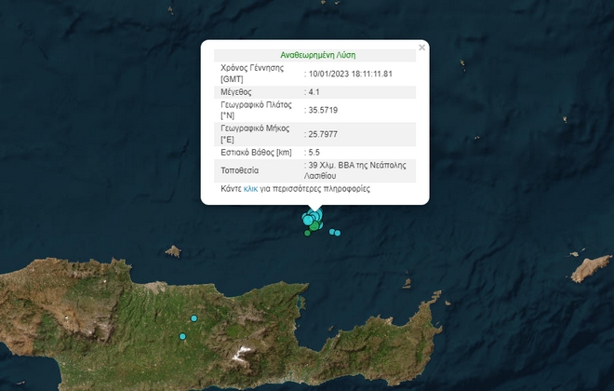Screen dimensions: 614x391
Task: Click the 'κλικ' link for more information
Action: 250,188
